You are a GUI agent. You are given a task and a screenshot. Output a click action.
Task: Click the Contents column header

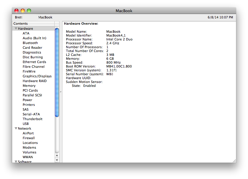click(x=33, y=23)
